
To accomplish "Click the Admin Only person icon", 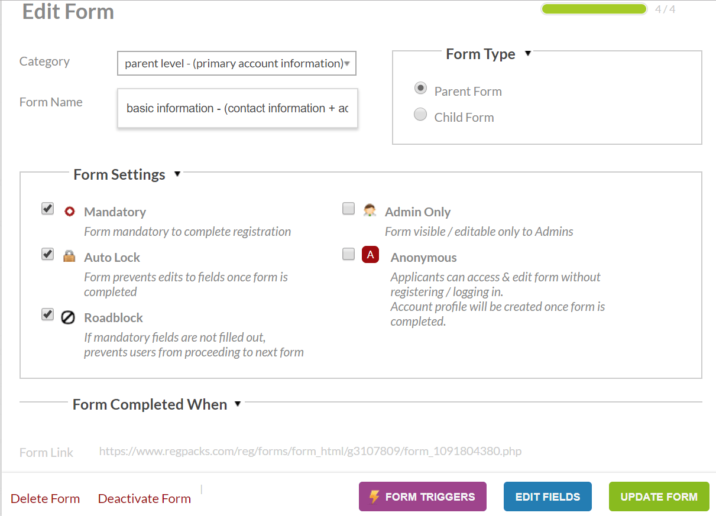I will tap(370, 210).
